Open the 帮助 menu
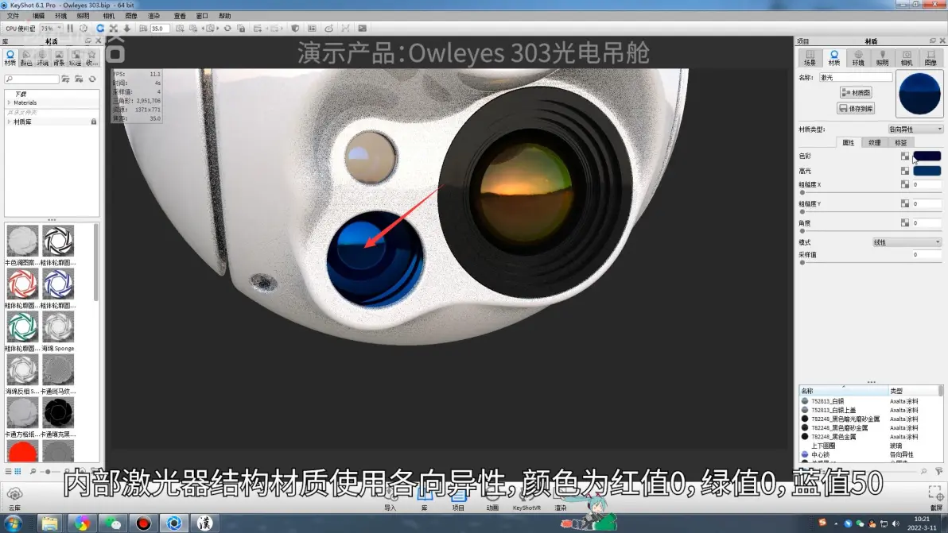Screen dimensions: 948x533 point(224,16)
